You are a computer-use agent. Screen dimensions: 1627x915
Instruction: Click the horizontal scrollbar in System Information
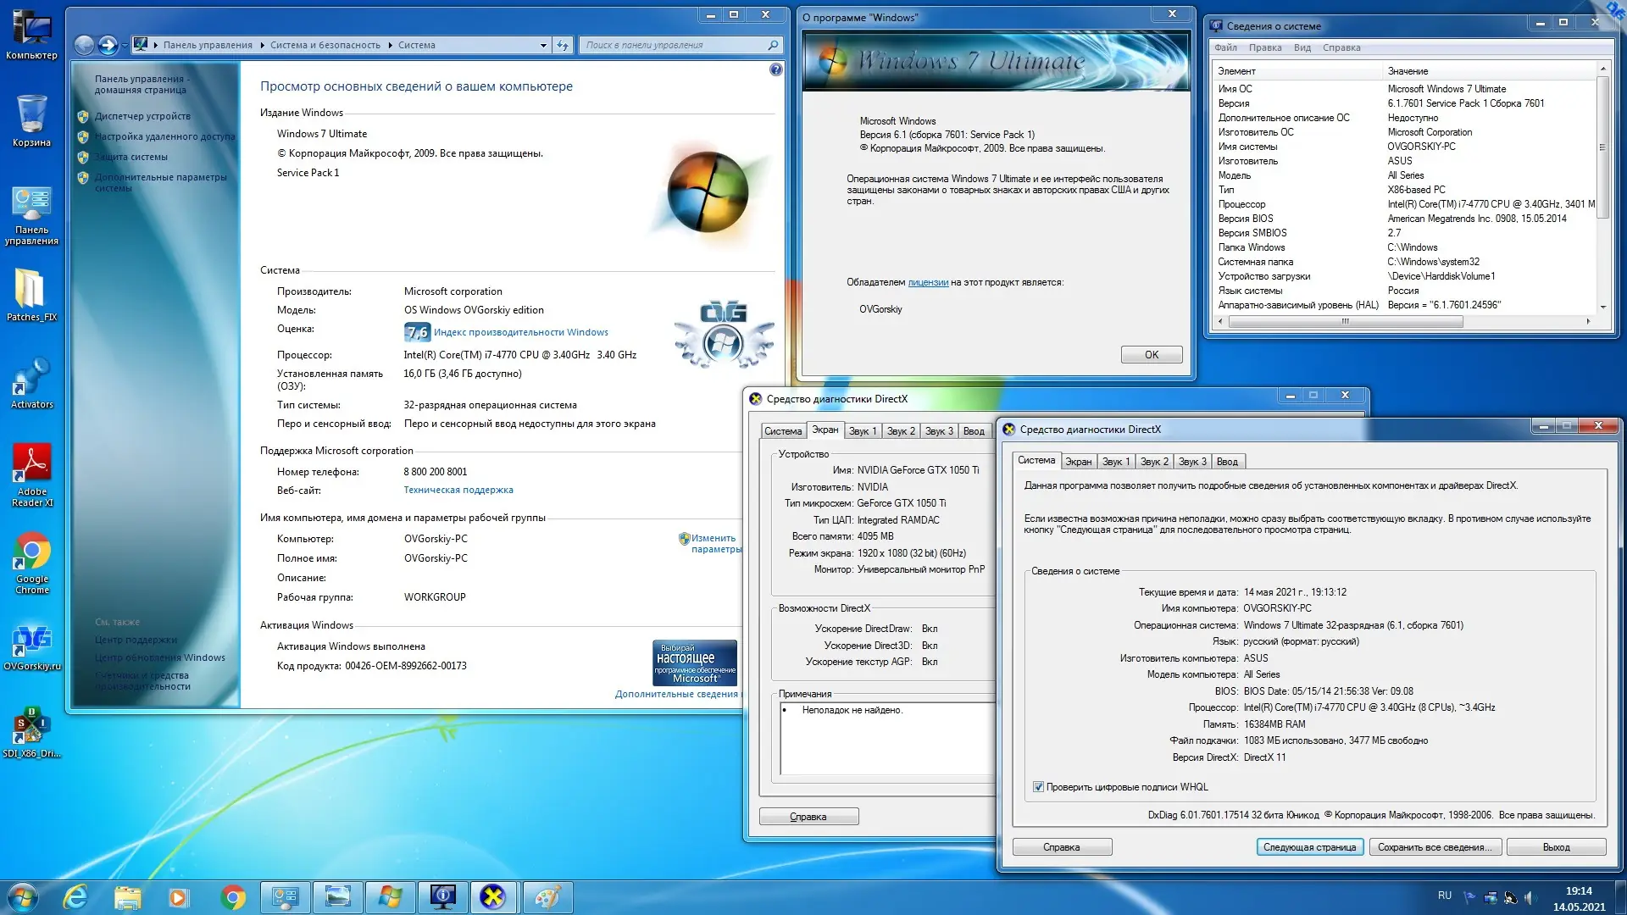(x=1346, y=321)
